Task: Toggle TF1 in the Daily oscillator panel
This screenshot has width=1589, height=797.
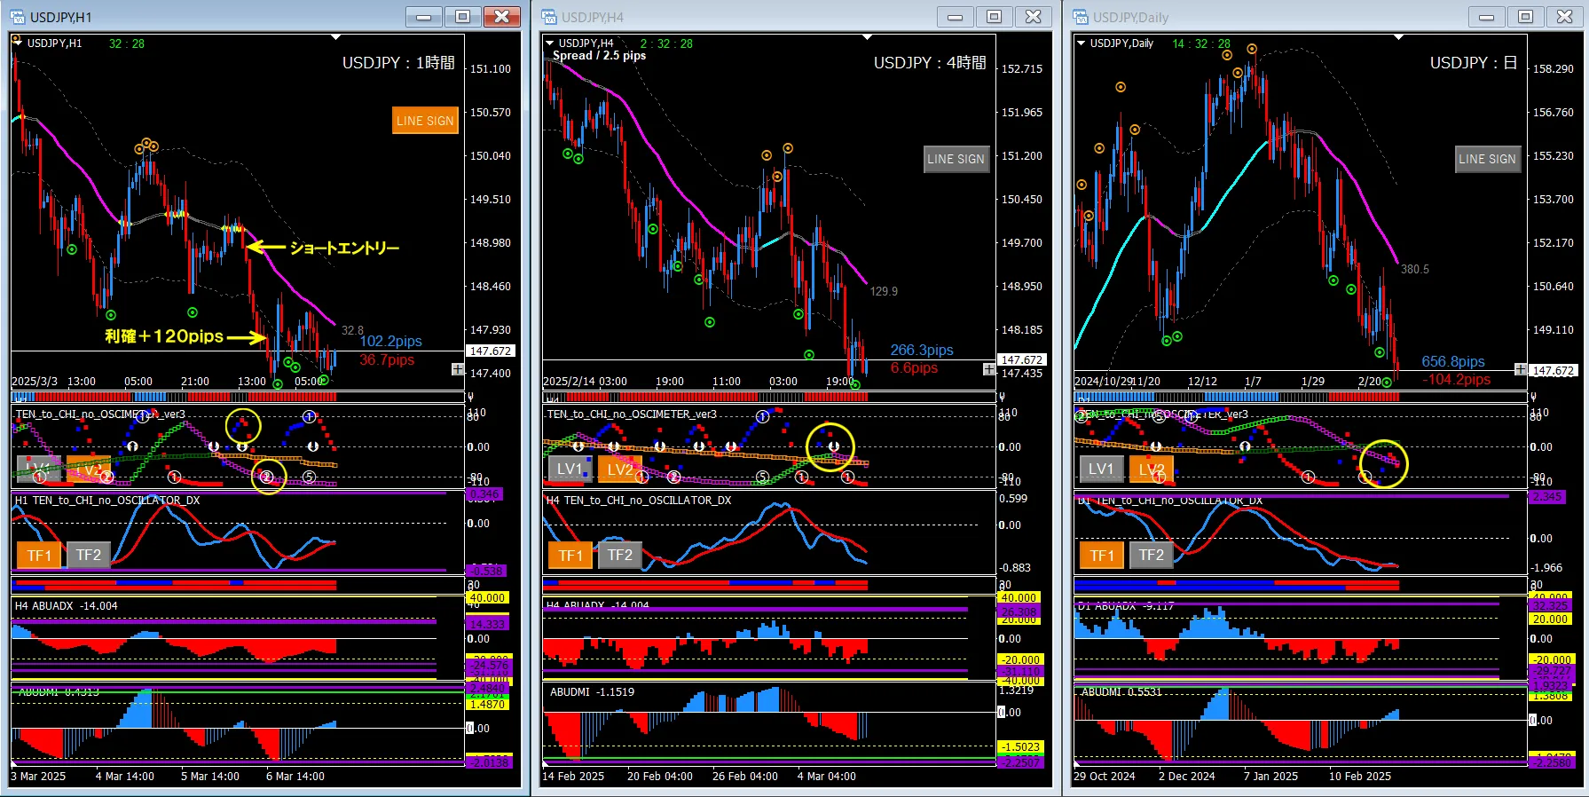Action: tap(1101, 555)
